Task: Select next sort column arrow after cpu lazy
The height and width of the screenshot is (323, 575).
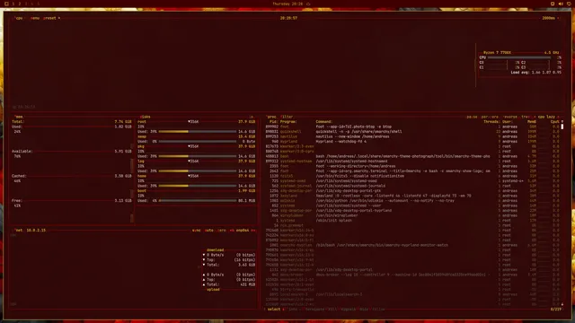Action: (558, 117)
